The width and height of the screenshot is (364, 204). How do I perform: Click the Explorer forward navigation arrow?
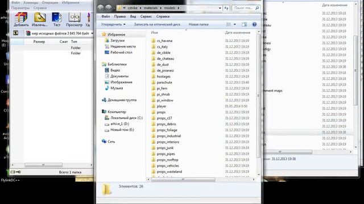coord(108,8)
